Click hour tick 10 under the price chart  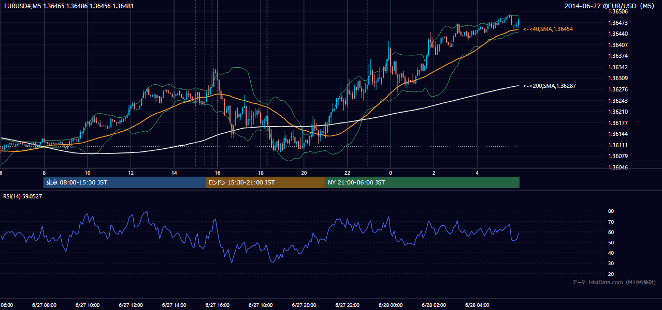(88, 173)
